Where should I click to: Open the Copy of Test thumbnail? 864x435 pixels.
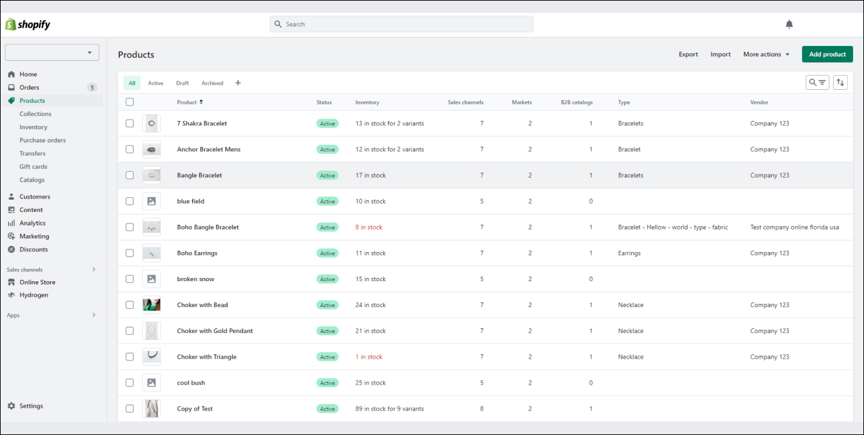(151, 408)
